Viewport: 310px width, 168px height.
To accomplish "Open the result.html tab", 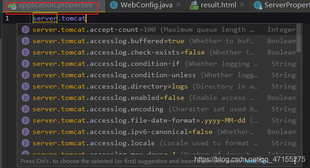I will 218,5.
